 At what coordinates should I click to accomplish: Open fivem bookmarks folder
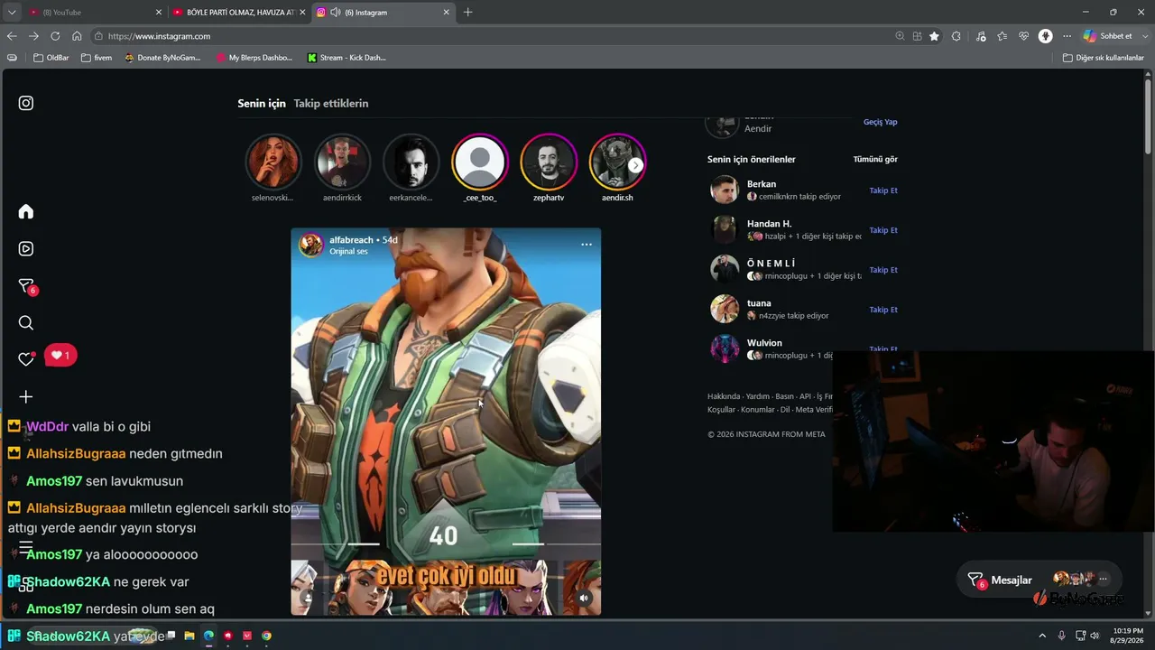[97, 58]
